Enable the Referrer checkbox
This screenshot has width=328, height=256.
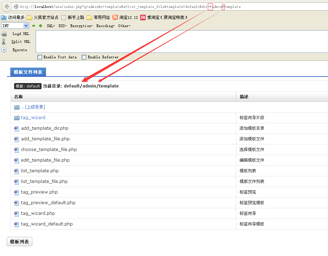84,57
